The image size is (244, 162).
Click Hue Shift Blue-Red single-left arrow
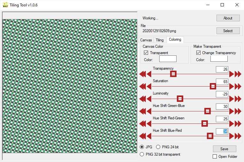(149, 136)
